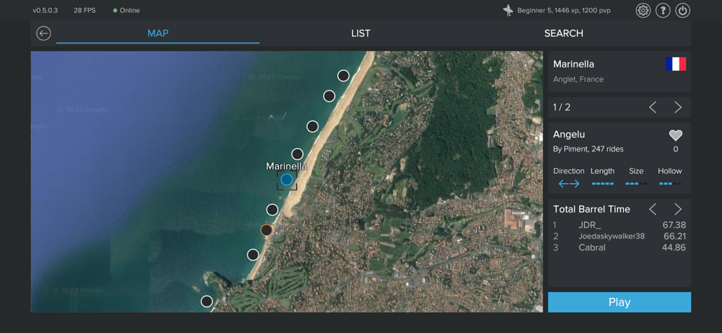
Task: Click the Beginner 5 player stats text
Action: tap(564, 10)
